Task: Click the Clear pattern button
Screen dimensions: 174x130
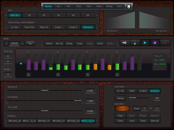Action: [120, 121]
